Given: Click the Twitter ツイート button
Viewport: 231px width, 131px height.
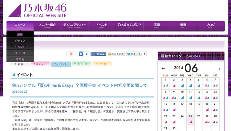Looking at the screenshot, I should pyautogui.click(x=134, y=54).
